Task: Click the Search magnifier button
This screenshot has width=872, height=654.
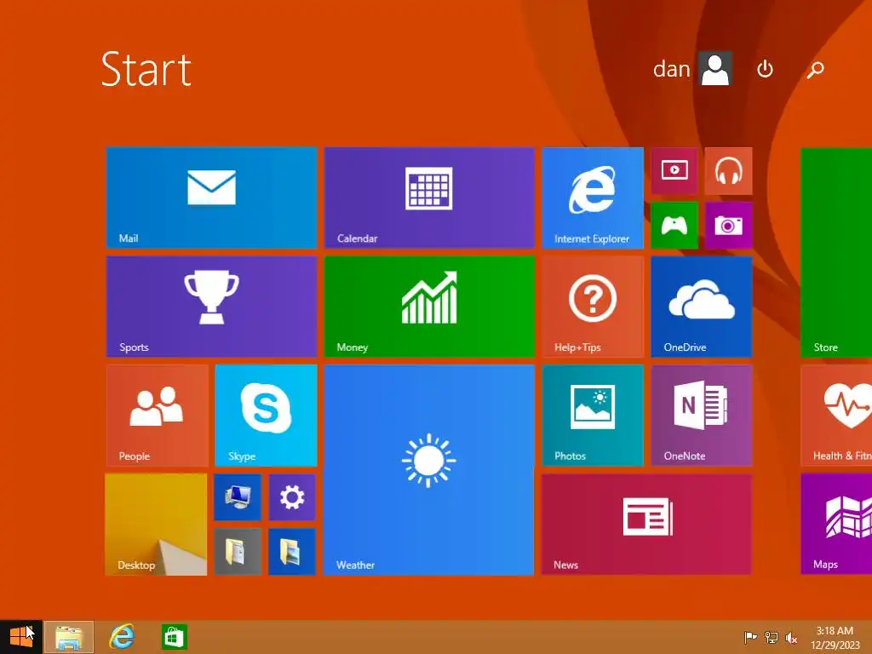Action: [x=815, y=69]
